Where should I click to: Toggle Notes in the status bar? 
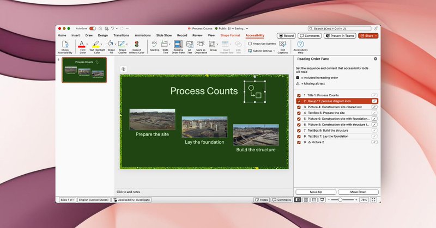tap(262, 200)
